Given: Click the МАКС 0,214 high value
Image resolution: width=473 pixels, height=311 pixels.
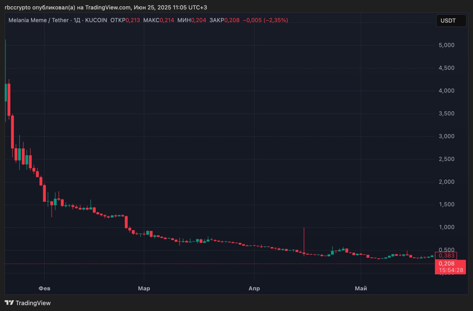Looking at the screenshot, I should point(159,20).
